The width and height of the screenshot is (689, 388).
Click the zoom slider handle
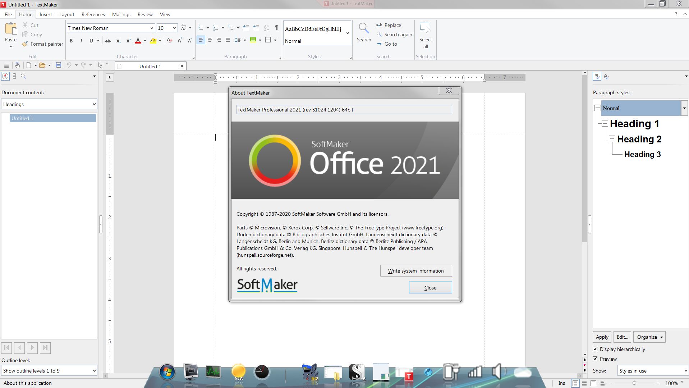634,383
